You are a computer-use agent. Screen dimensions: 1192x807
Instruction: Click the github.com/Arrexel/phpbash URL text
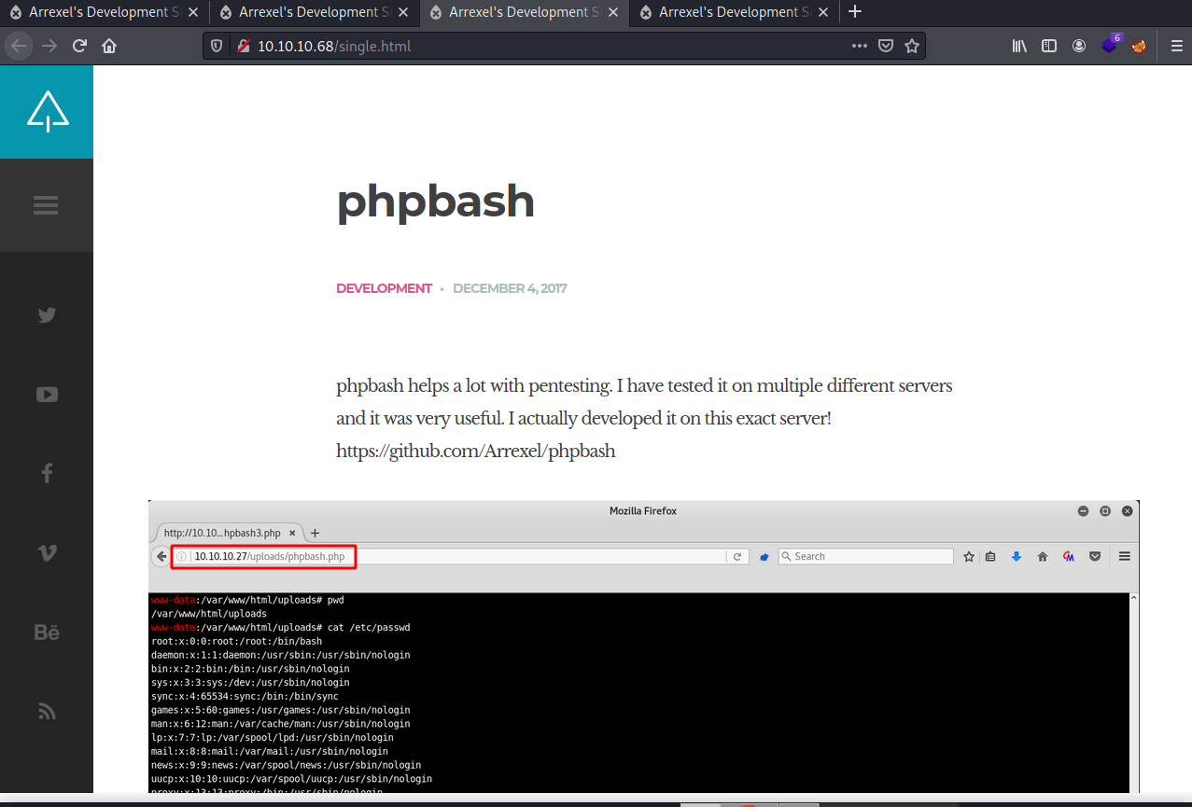[476, 452]
